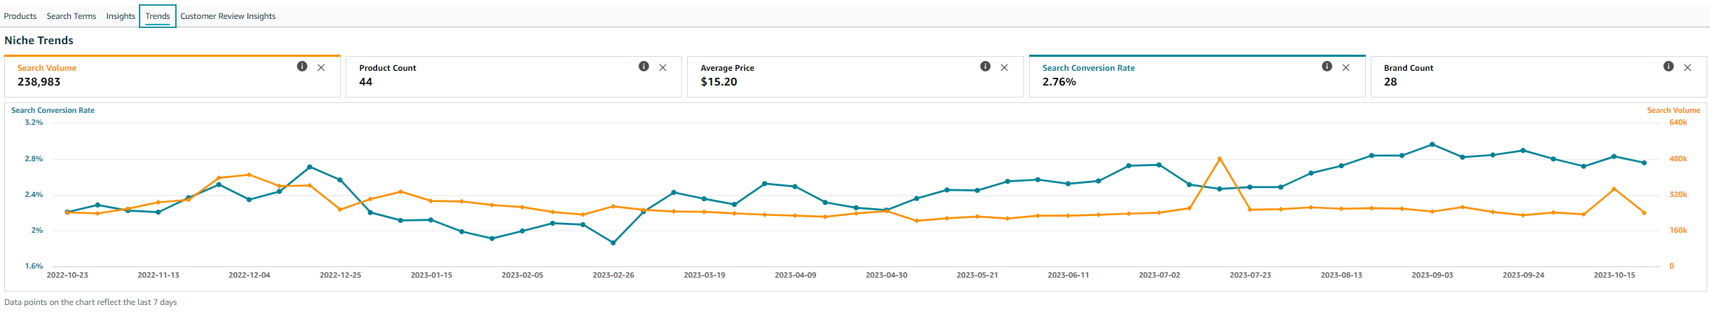This screenshot has width=1710, height=319.
Task: Click the 640k search volume axis label
Action: (x=1678, y=123)
